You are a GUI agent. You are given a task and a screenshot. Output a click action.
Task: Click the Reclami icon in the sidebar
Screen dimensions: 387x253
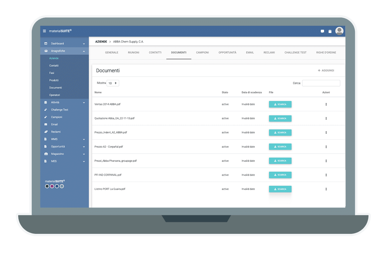point(45,131)
